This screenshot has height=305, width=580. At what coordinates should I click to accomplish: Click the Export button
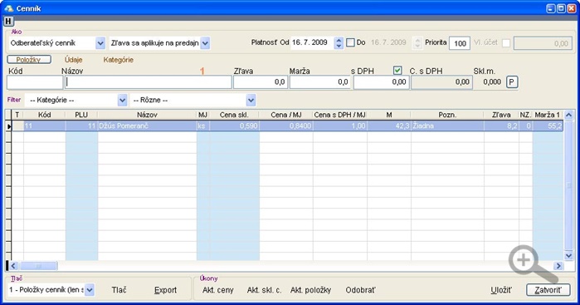165,290
